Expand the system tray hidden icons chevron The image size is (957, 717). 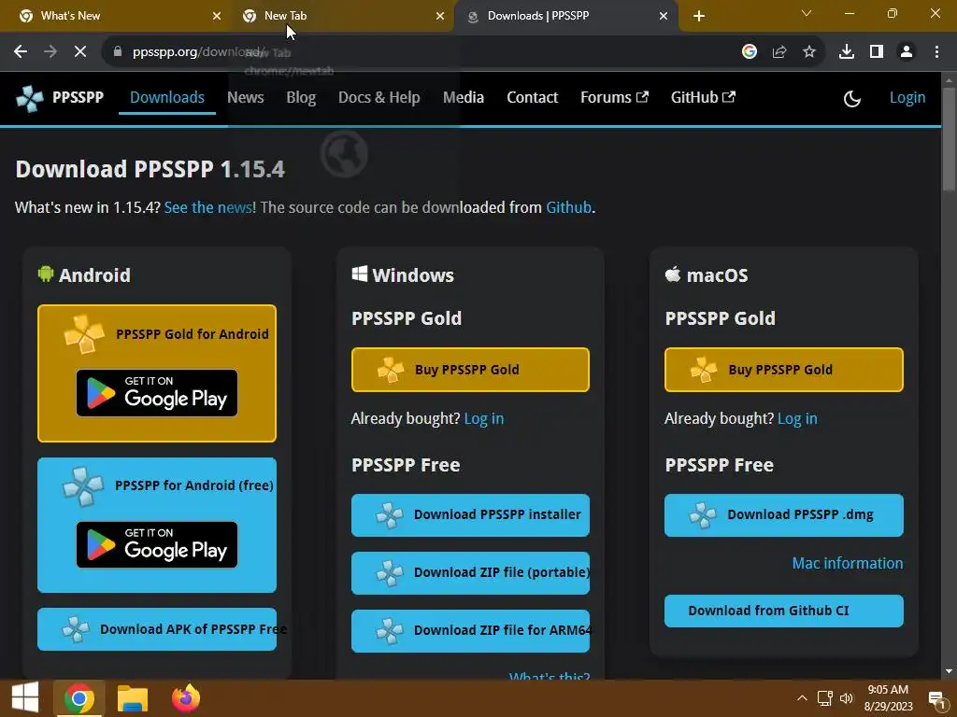[x=802, y=698]
